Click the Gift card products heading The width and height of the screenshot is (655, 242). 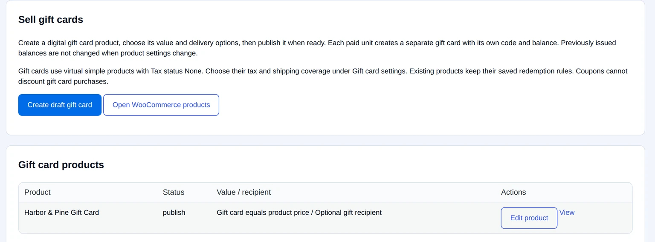(61, 165)
